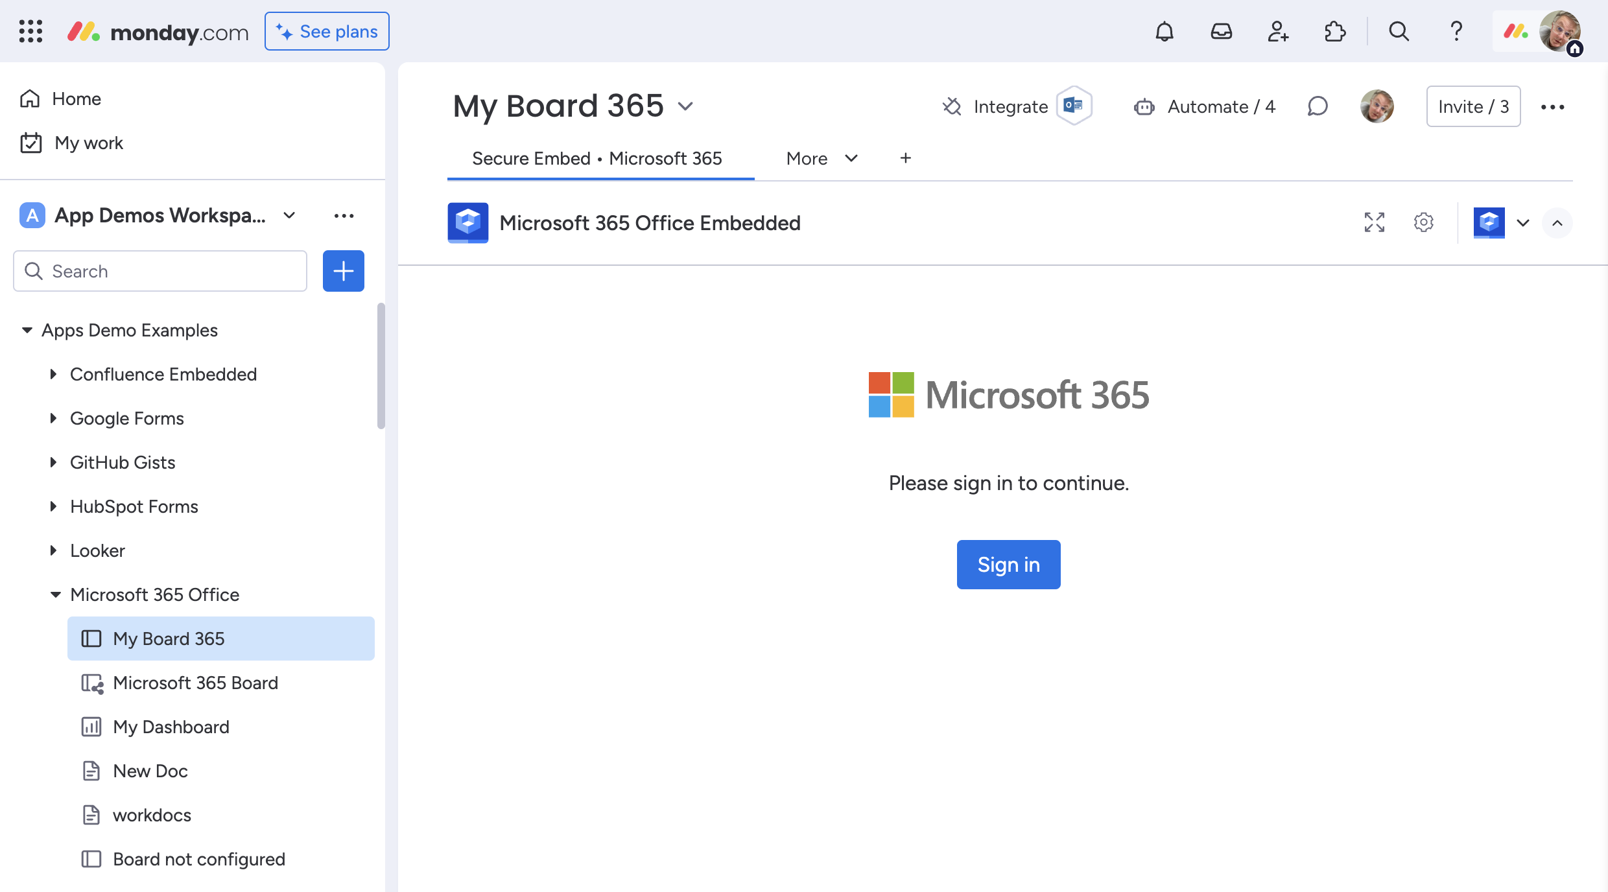This screenshot has width=1608, height=892.
Task: Open Microsoft 365 Board in sidebar
Action: (x=195, y=683)
